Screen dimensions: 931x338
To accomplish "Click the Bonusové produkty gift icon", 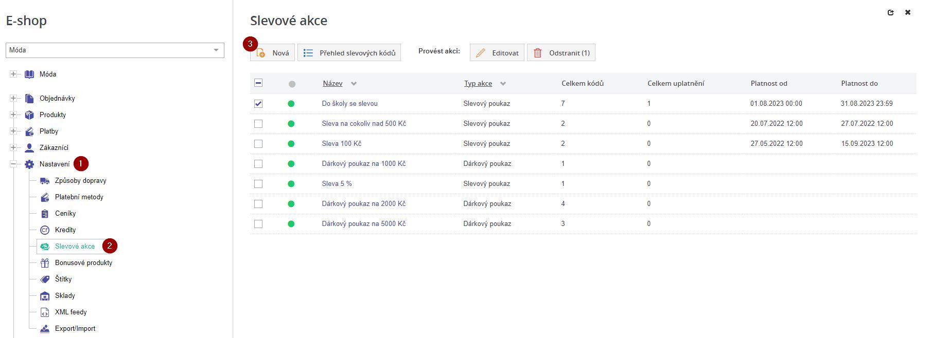I will [x=45, y=262].
